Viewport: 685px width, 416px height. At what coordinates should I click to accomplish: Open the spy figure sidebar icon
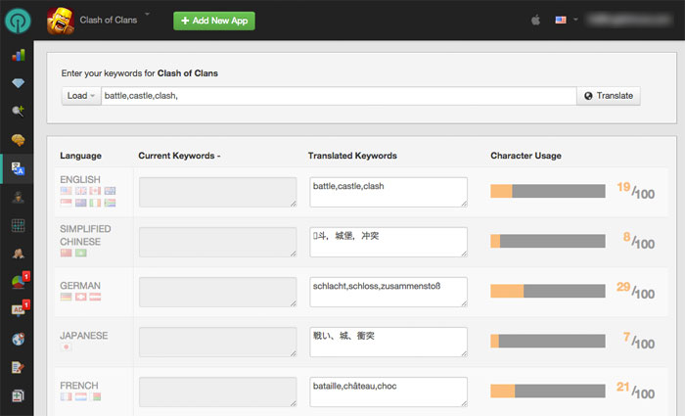coord(18,197)
